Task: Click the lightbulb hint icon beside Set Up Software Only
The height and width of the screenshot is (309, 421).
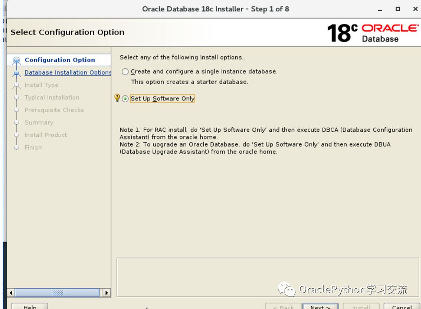Action: coord(117,98)
